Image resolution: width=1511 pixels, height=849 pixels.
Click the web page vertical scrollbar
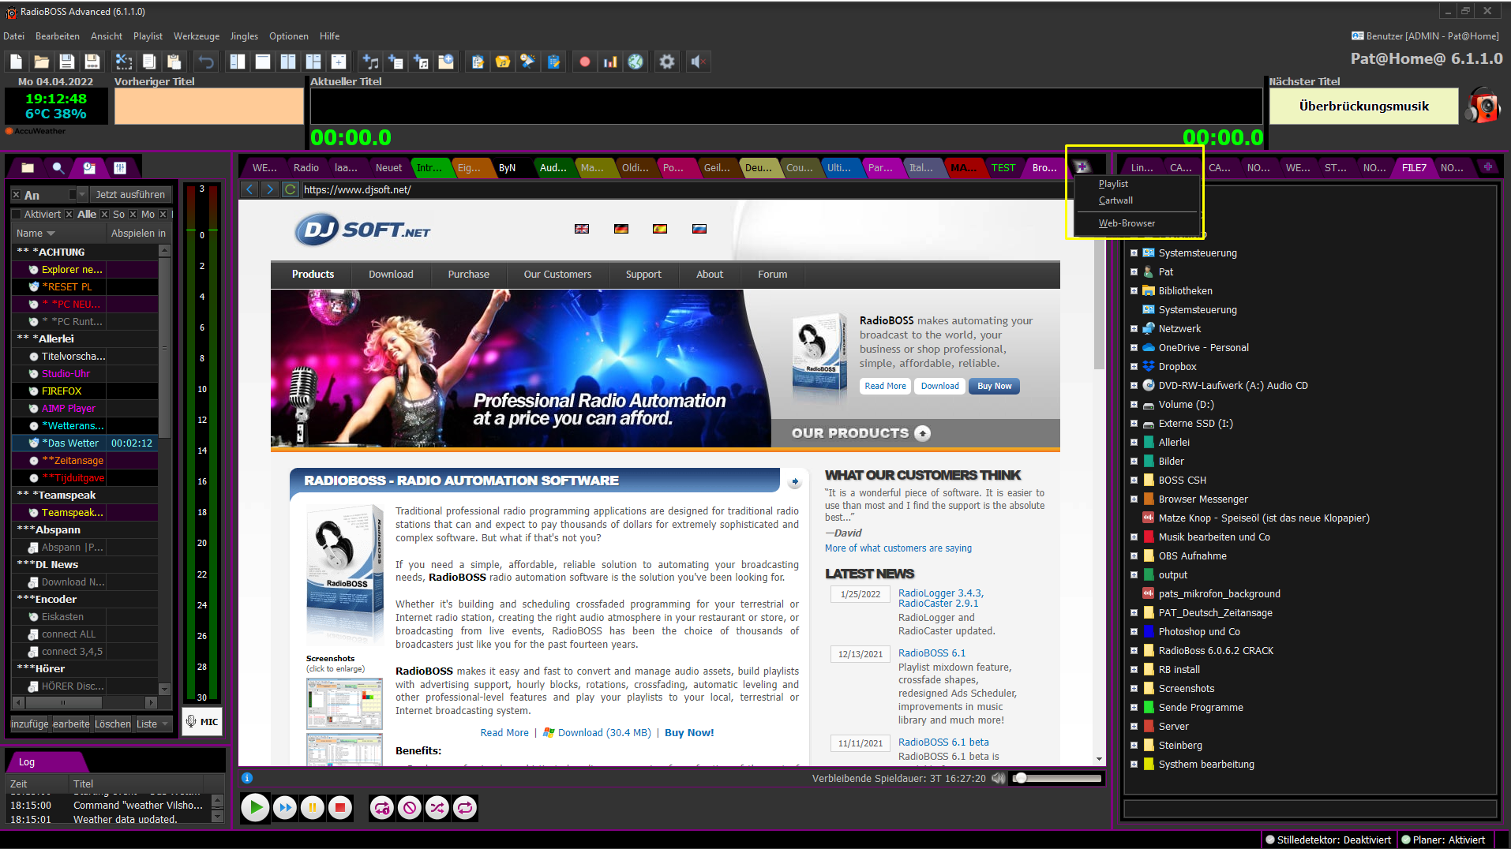pos(1099,482)
